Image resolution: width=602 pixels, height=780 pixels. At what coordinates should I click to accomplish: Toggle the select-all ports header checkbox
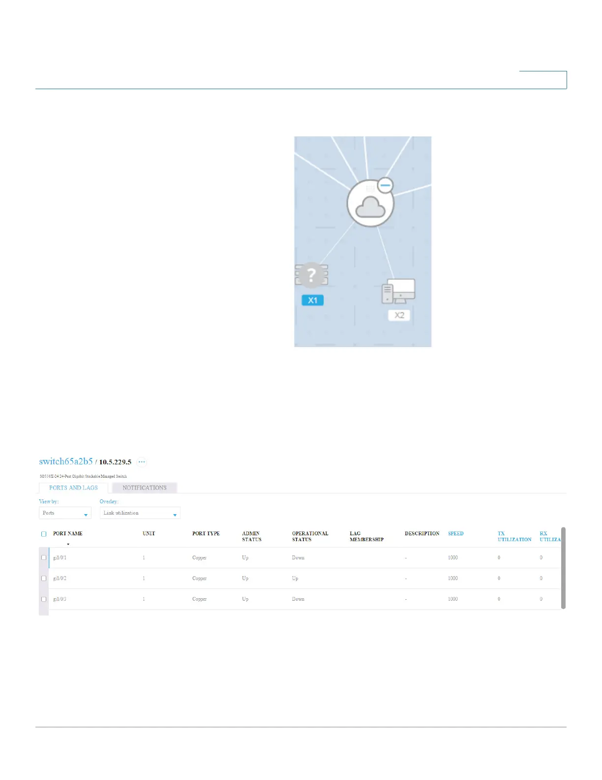[44, 534]
